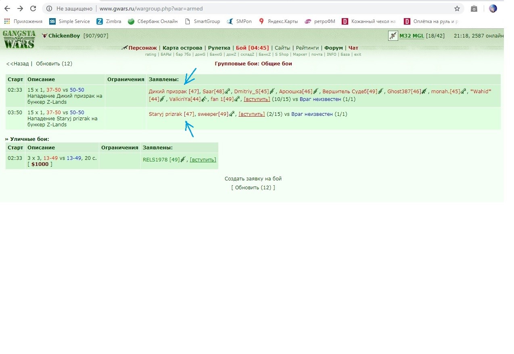Click weapon icon after Ghost387[46]

click(424, 92)
